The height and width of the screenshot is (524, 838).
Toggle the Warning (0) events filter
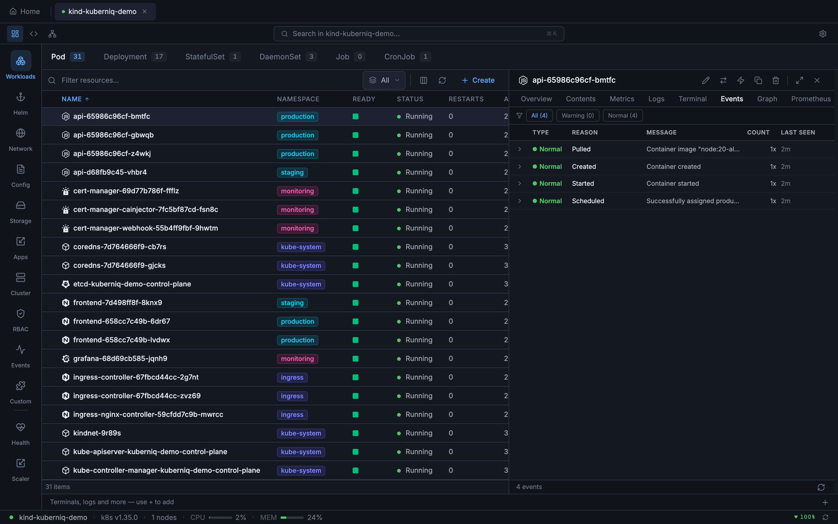[578, 115]
